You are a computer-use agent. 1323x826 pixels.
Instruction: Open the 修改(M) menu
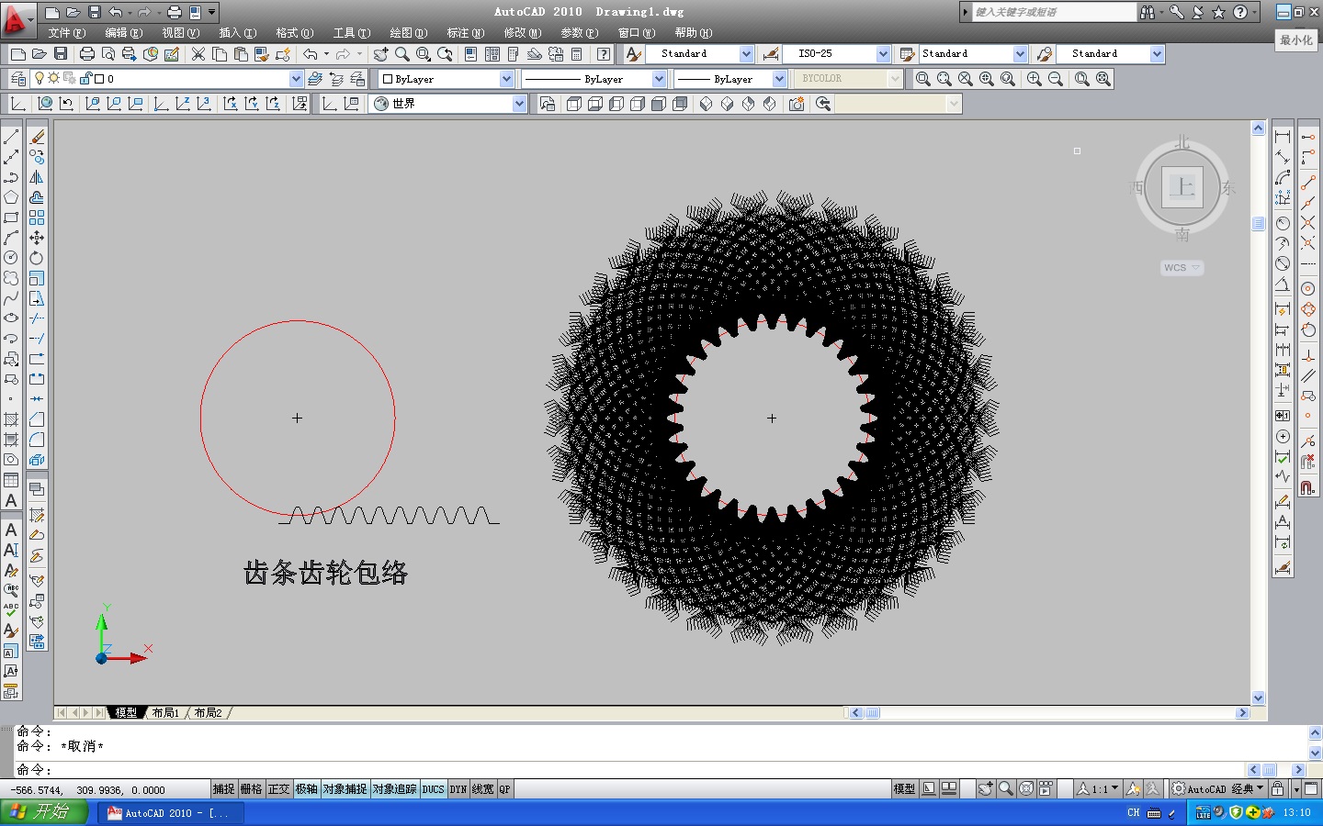[x=522, y=33]
